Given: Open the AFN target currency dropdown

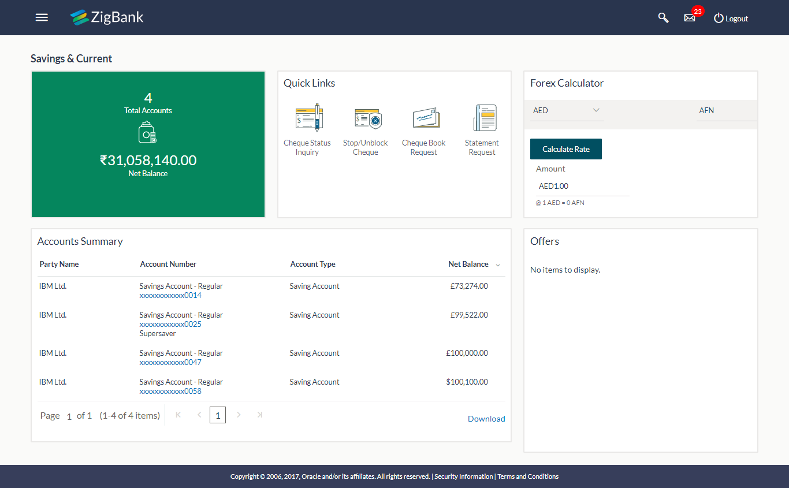Looking at the screenshot, I should click(727, 110).
